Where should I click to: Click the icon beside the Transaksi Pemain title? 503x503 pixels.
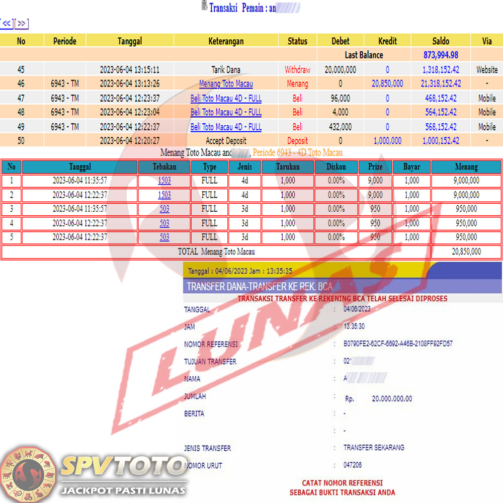click(204, 6)
